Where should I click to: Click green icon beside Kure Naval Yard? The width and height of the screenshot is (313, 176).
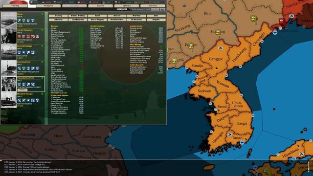point(43,62)
